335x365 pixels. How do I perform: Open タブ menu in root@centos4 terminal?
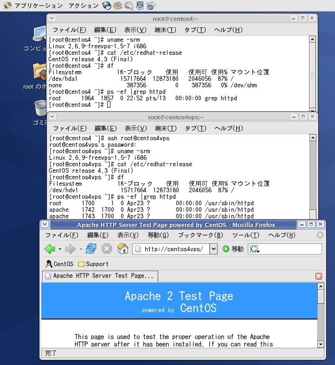point(195,30)
